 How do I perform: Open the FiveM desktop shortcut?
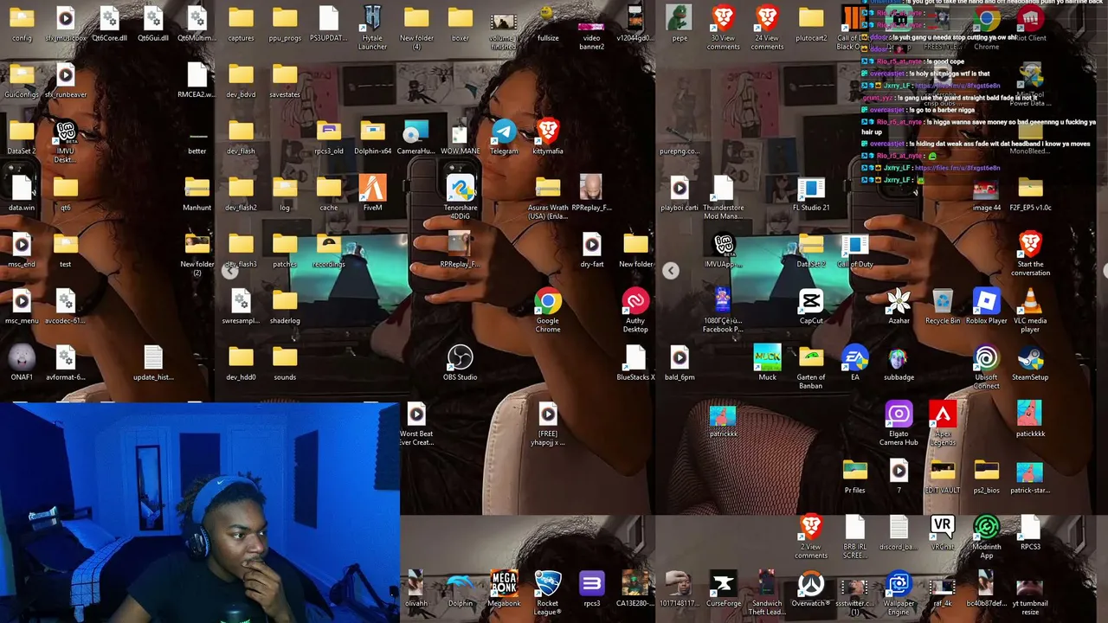coord(372,188)
